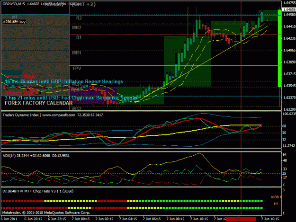Click the upper Impact: High label

point(19,76)
